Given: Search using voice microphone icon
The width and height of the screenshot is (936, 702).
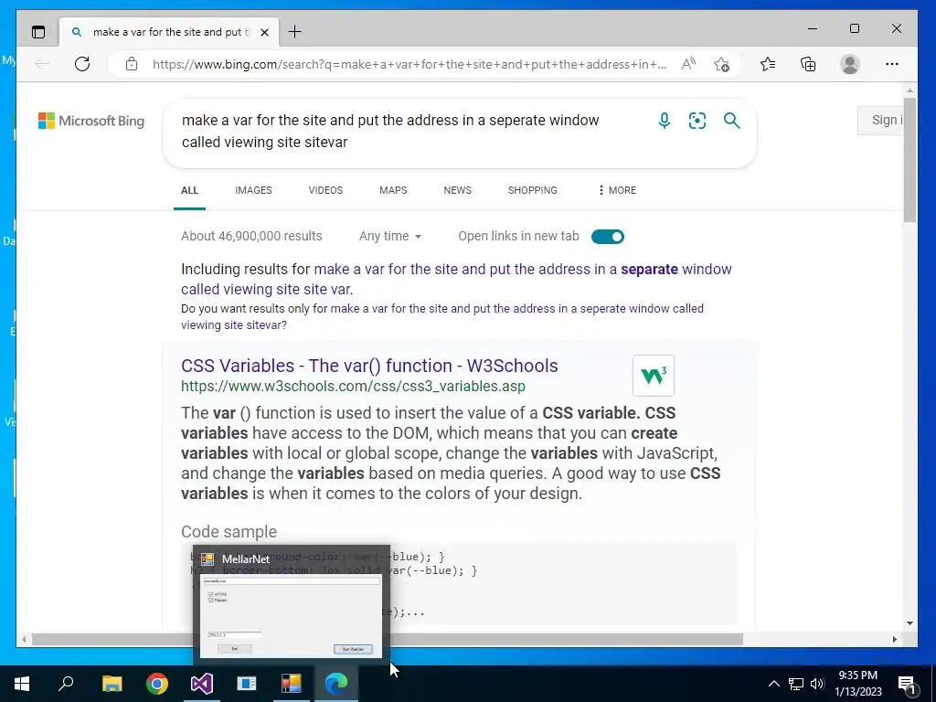Looking at the screenshot, I should tap(664, 121).
